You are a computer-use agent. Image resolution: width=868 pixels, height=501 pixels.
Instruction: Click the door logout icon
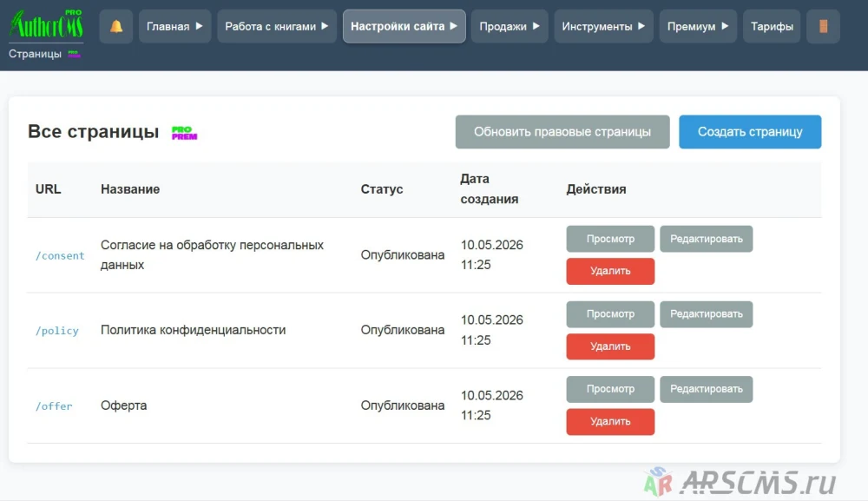coord(823,26)
